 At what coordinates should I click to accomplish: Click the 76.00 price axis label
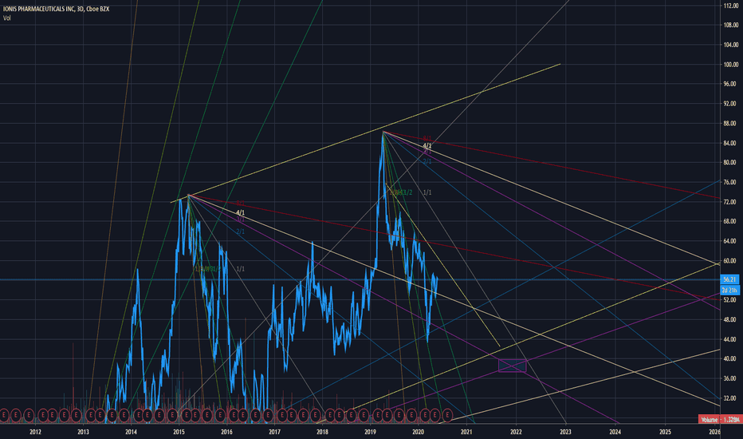pyautogui.click(x=731, y=182)
